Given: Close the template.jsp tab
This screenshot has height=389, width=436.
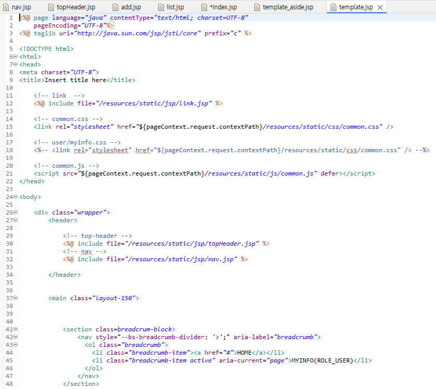Looking at the screenshot, I should tap(380, 7).
